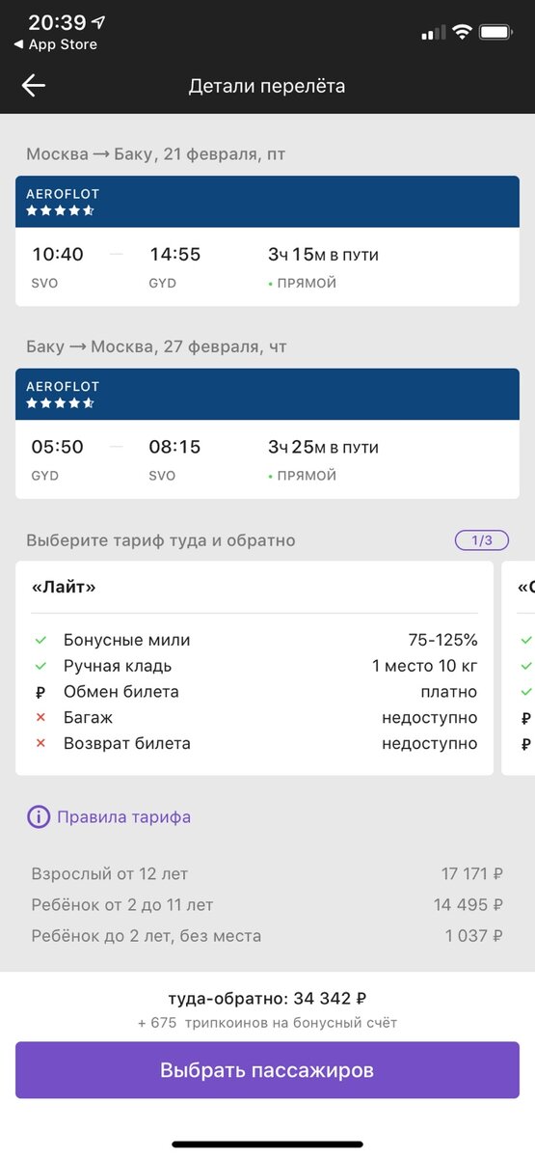The height and width of the screenshot is (1158, 535).
Task: Tap the Wi-Fi status icon
Action: coord(462,32)
